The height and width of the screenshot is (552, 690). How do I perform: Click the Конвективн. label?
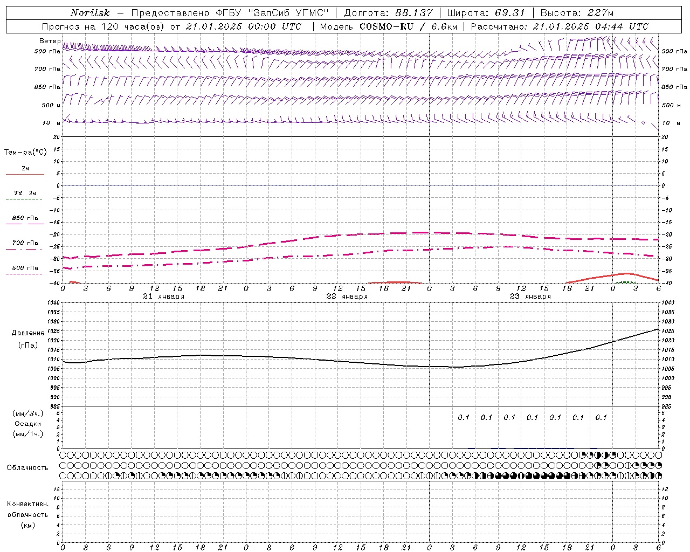coord(27,504)
